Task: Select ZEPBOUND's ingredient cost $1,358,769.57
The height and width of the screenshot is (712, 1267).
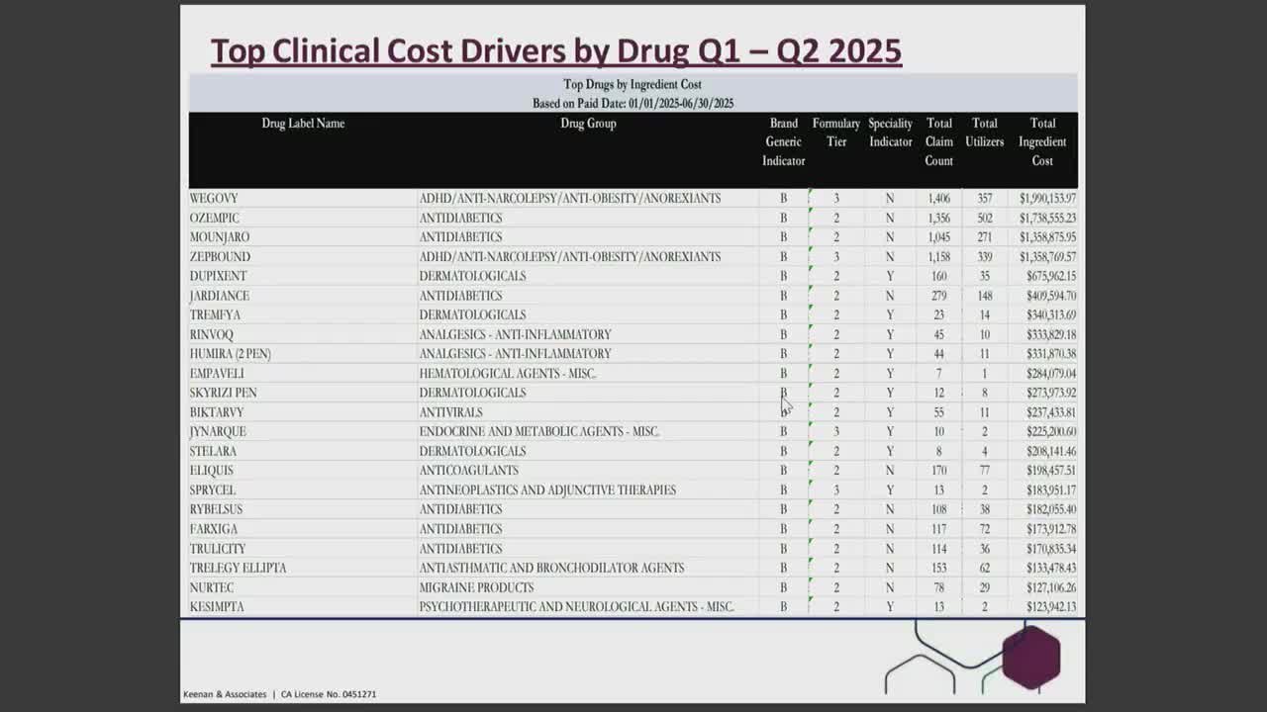Action: [1047, 257]
